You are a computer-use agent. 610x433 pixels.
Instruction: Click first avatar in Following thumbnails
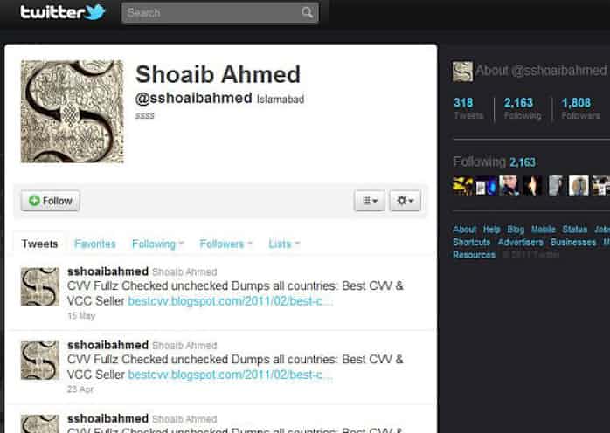pyautogui.click(x=463, y=185)
